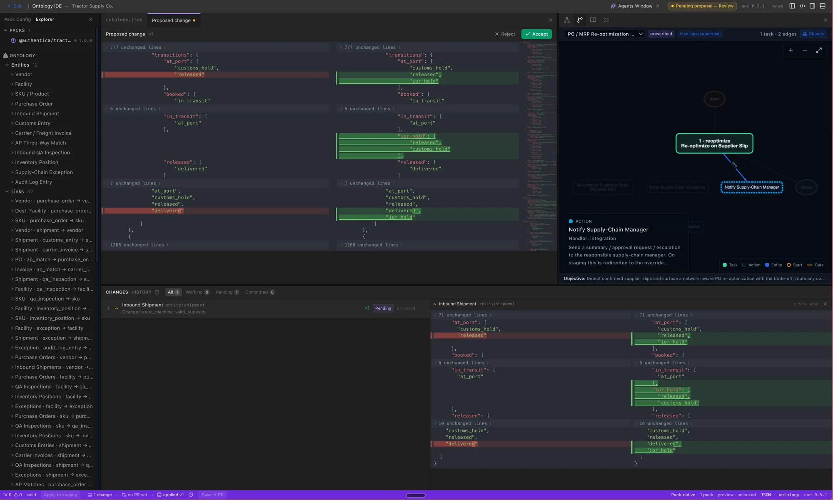Click the errors count icon in status bar

pyautogui.click(x=6, y=495)
